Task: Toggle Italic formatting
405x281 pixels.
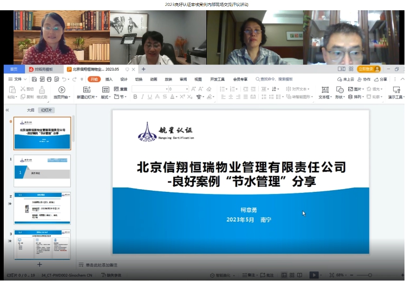Action: click(x=143, y=97)
